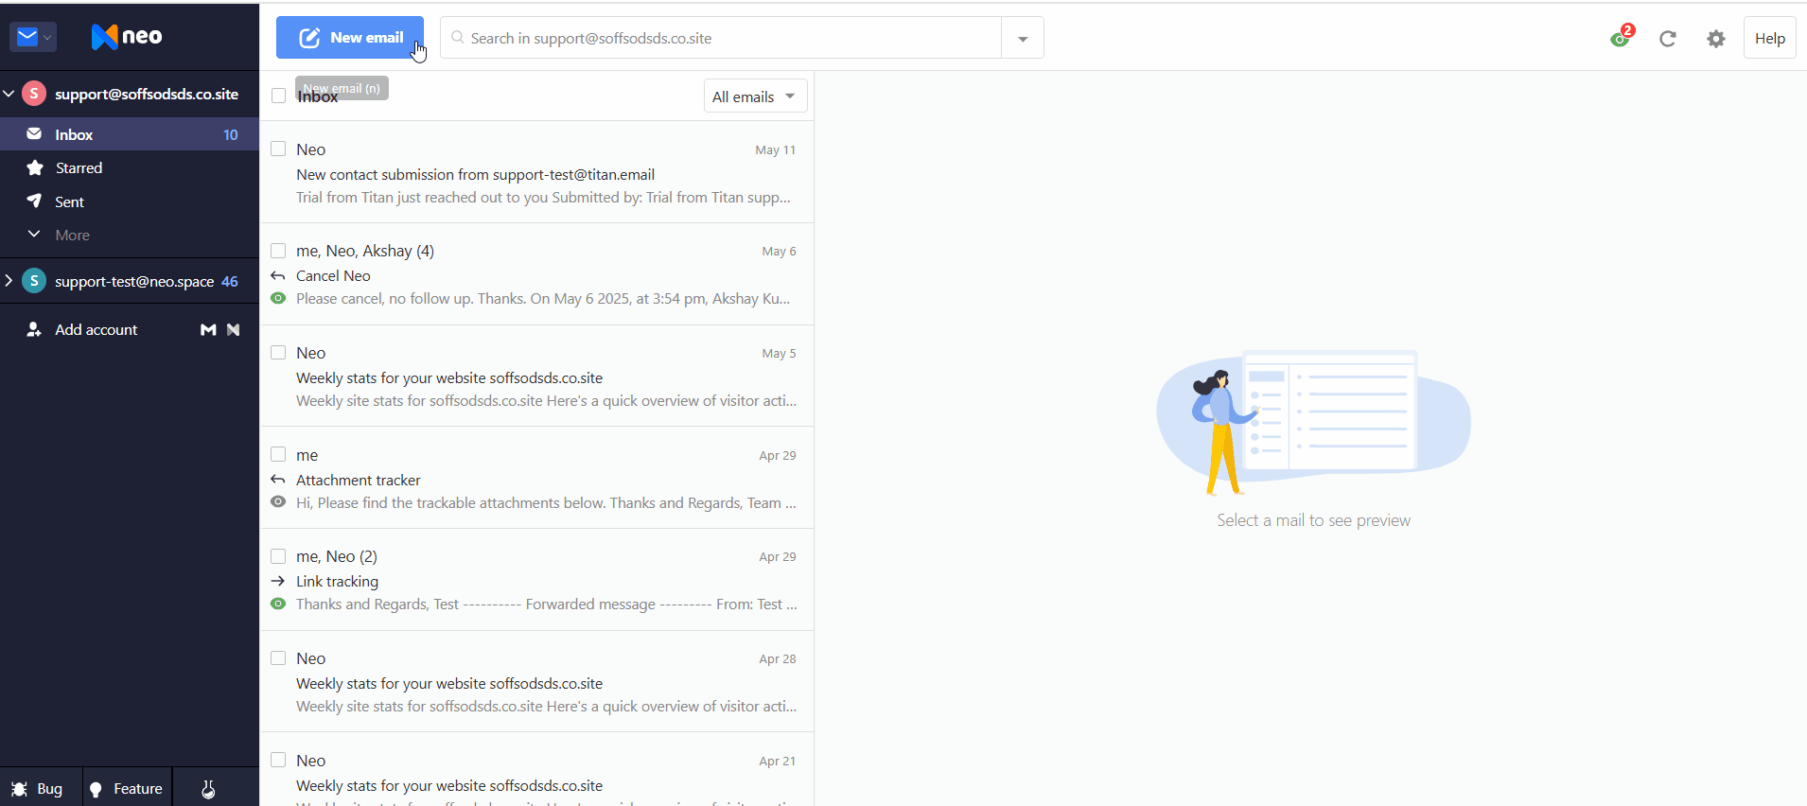Select the Apr 28 Neo email checkbox

pos(278,657)
